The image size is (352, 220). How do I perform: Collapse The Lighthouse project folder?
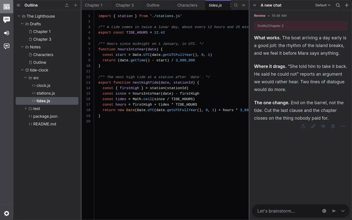tap(19, 16)
